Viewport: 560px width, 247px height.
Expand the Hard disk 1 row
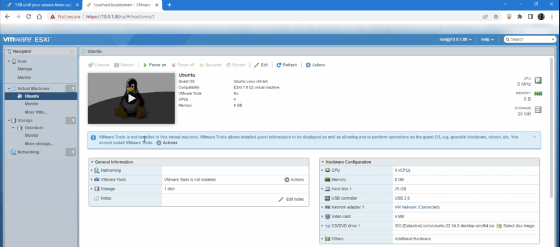coord(322,189)
